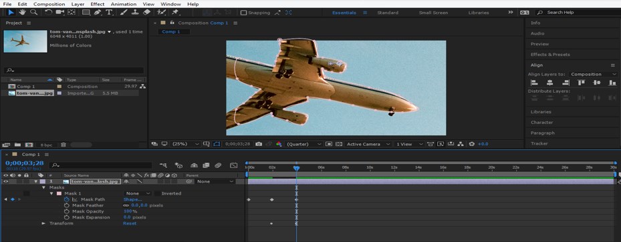Open the Composition menu
Viewport: 621px width, 242px height.
point(49,4)
